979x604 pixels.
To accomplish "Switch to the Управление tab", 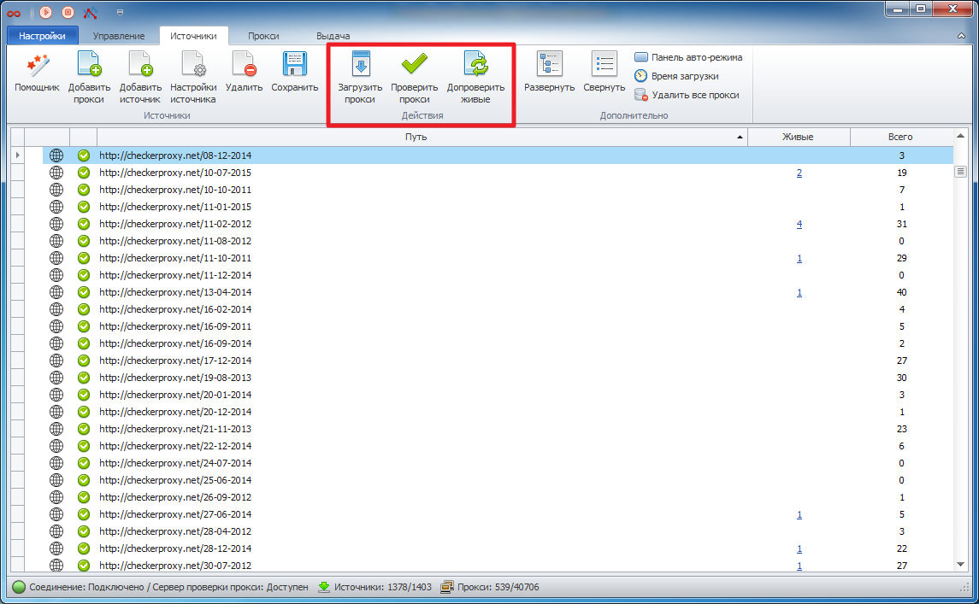I will coord(119,36).
